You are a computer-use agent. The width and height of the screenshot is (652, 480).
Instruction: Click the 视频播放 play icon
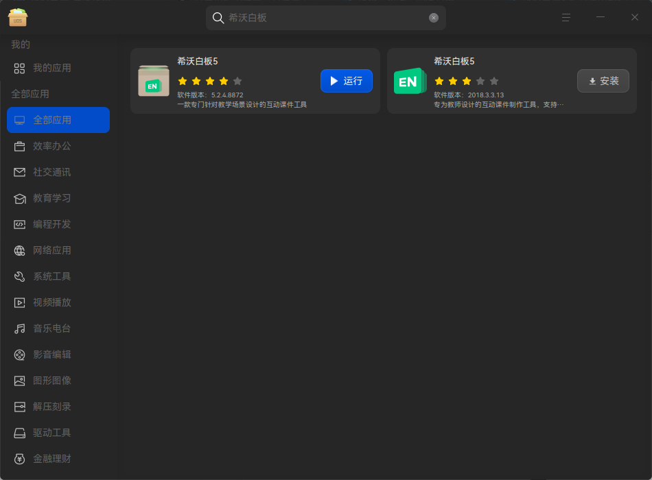coord(19,302)
